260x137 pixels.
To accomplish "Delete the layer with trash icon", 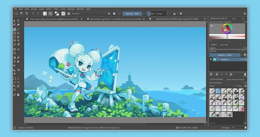I will 245,75.
